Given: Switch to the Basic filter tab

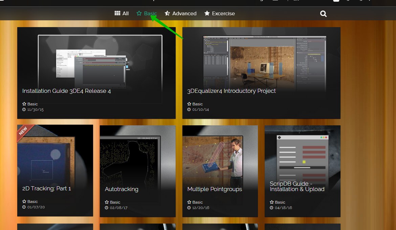Looking at the screenshot, I should [147, 14].
